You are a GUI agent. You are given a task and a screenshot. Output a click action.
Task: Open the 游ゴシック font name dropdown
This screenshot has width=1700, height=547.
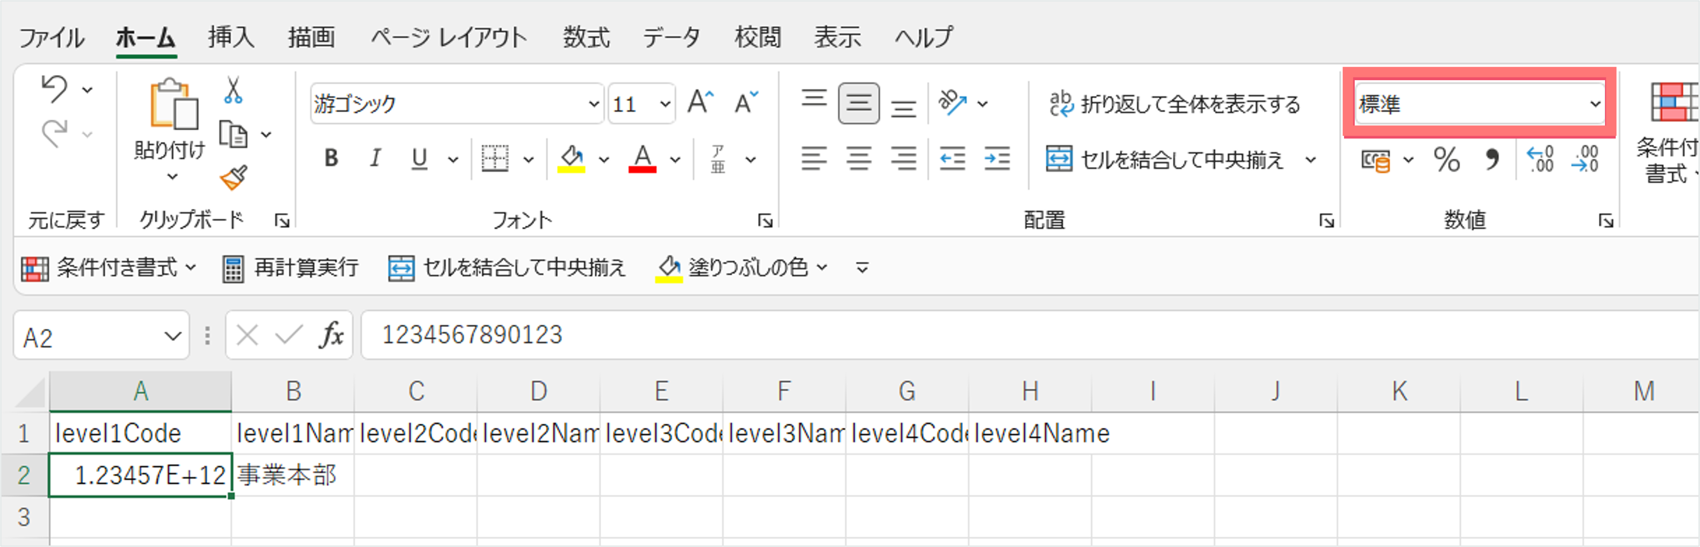pos(593,104)
